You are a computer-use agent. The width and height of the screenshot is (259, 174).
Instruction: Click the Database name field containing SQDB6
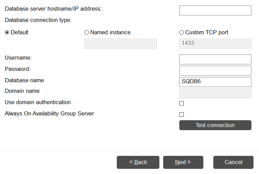[x=215, y=82]
